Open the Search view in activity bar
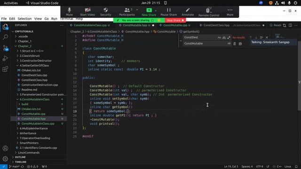The image size is (301, 169). pos(5,37)
